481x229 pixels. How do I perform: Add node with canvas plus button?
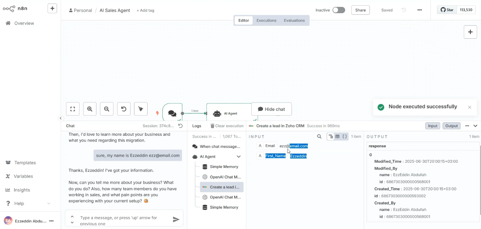(470, 32)
